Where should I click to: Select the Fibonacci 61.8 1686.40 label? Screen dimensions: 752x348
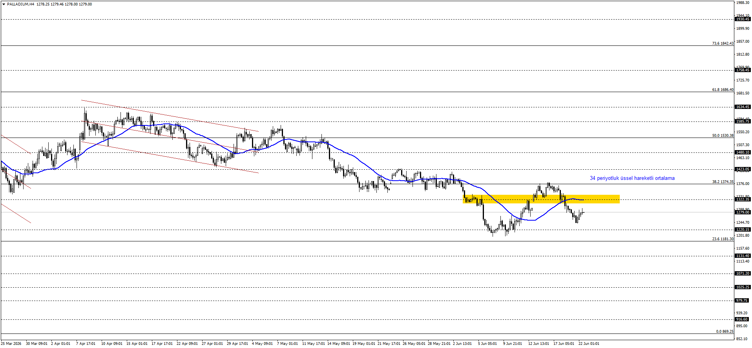coord(723,90)
